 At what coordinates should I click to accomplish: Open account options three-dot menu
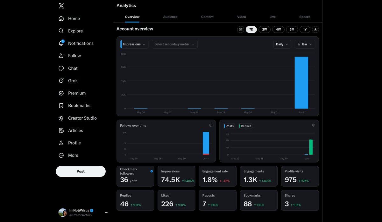click(x=106, y=213)
